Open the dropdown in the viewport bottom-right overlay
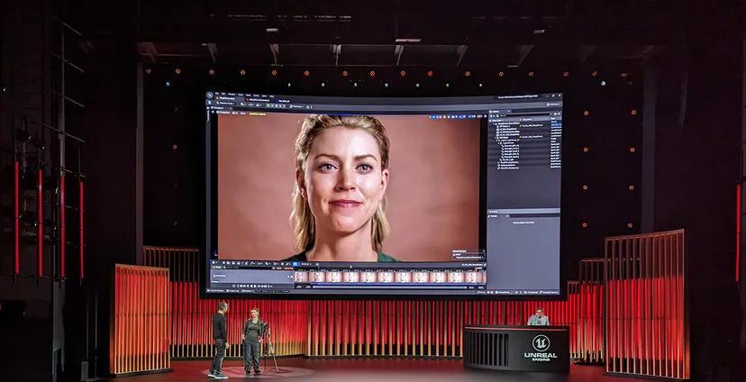Image resolution: width=746 pixels, height=382 pixels. coord(469,258)
